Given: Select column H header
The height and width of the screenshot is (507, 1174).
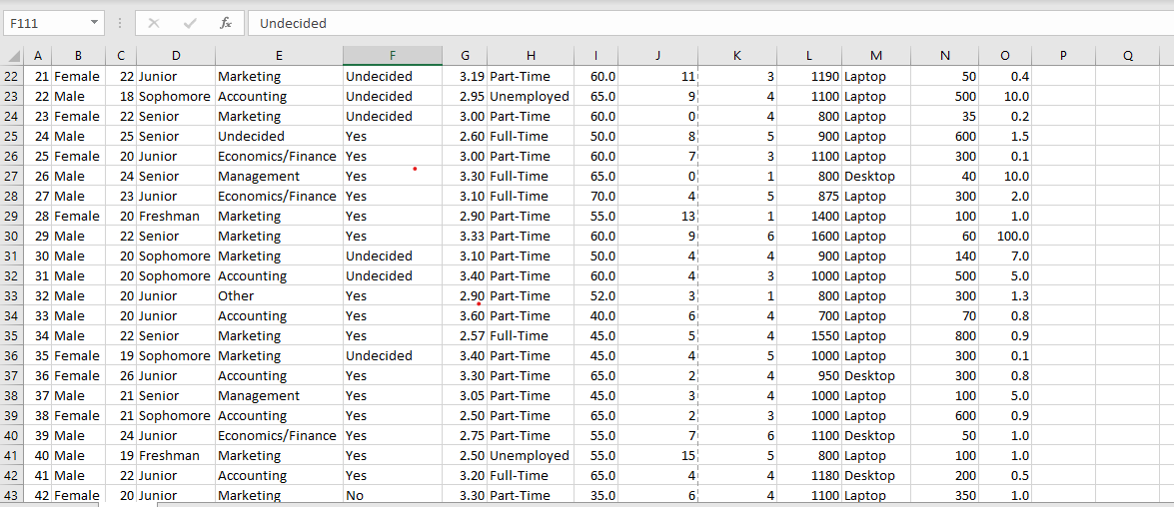Looking at the screenshot, I should [531, 55].
